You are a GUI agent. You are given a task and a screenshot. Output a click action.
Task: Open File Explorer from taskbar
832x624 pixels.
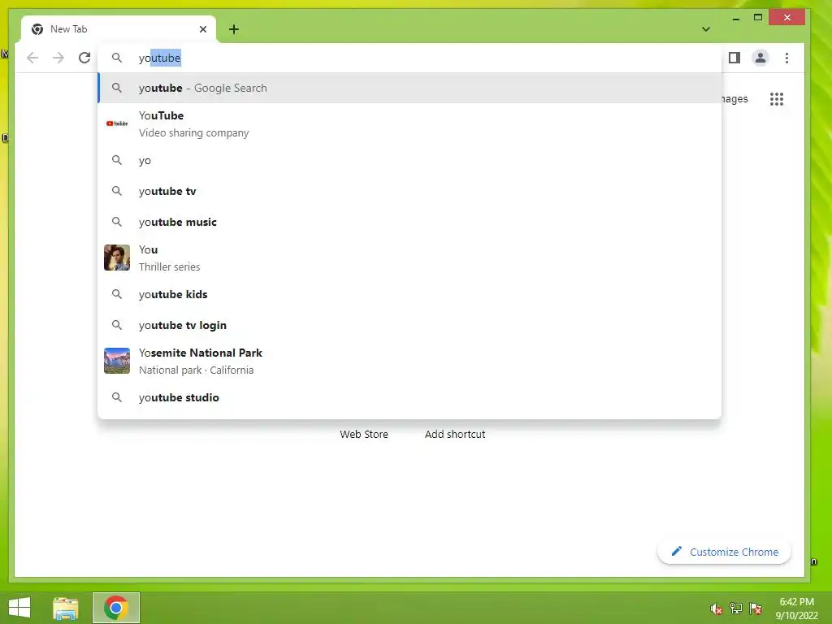(66, 608)
